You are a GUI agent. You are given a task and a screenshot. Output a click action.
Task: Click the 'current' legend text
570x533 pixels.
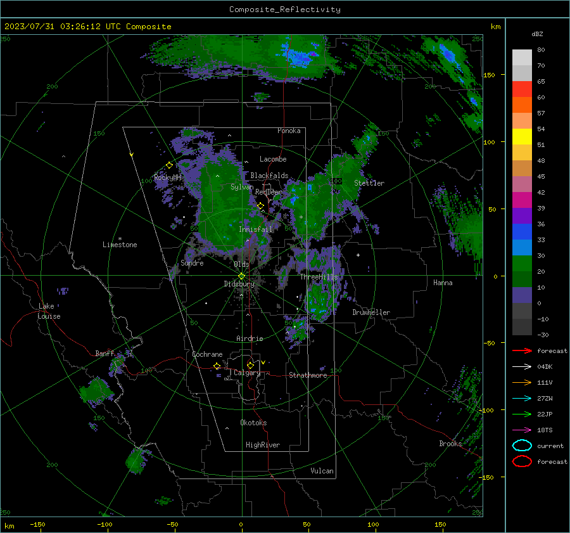click(x=550, y=446)
